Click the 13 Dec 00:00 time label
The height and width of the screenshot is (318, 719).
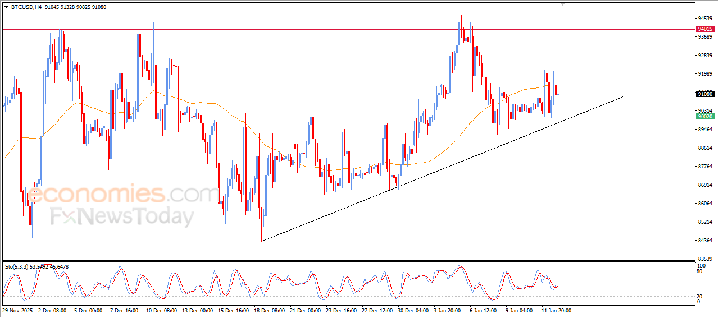pos(198,310)
